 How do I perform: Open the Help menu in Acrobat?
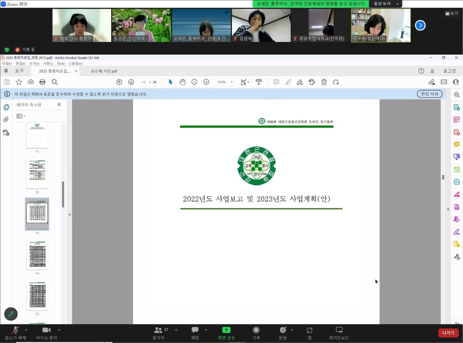76,64
